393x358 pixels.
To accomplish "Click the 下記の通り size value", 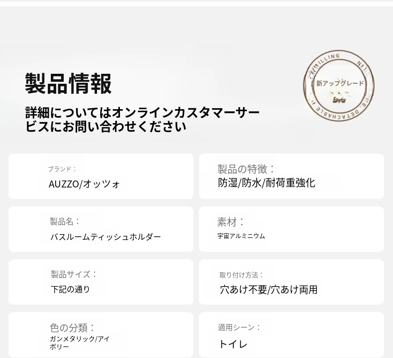I will pyautogui.click(x=70, y=289).
